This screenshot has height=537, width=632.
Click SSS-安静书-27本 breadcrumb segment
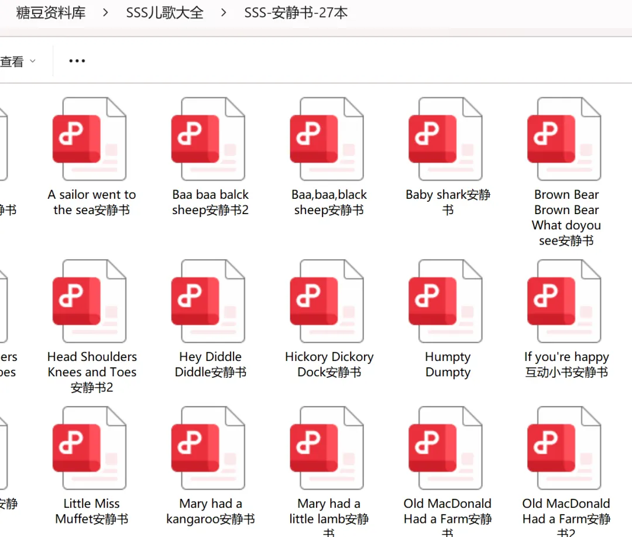296,13
